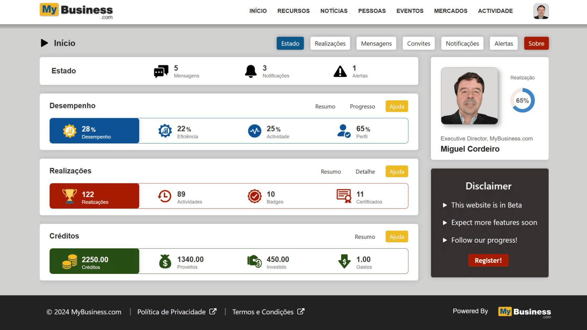The image size is (587, 330).
Task: Open the MERCADOS navigation menu item
Action: coord(451,11)
